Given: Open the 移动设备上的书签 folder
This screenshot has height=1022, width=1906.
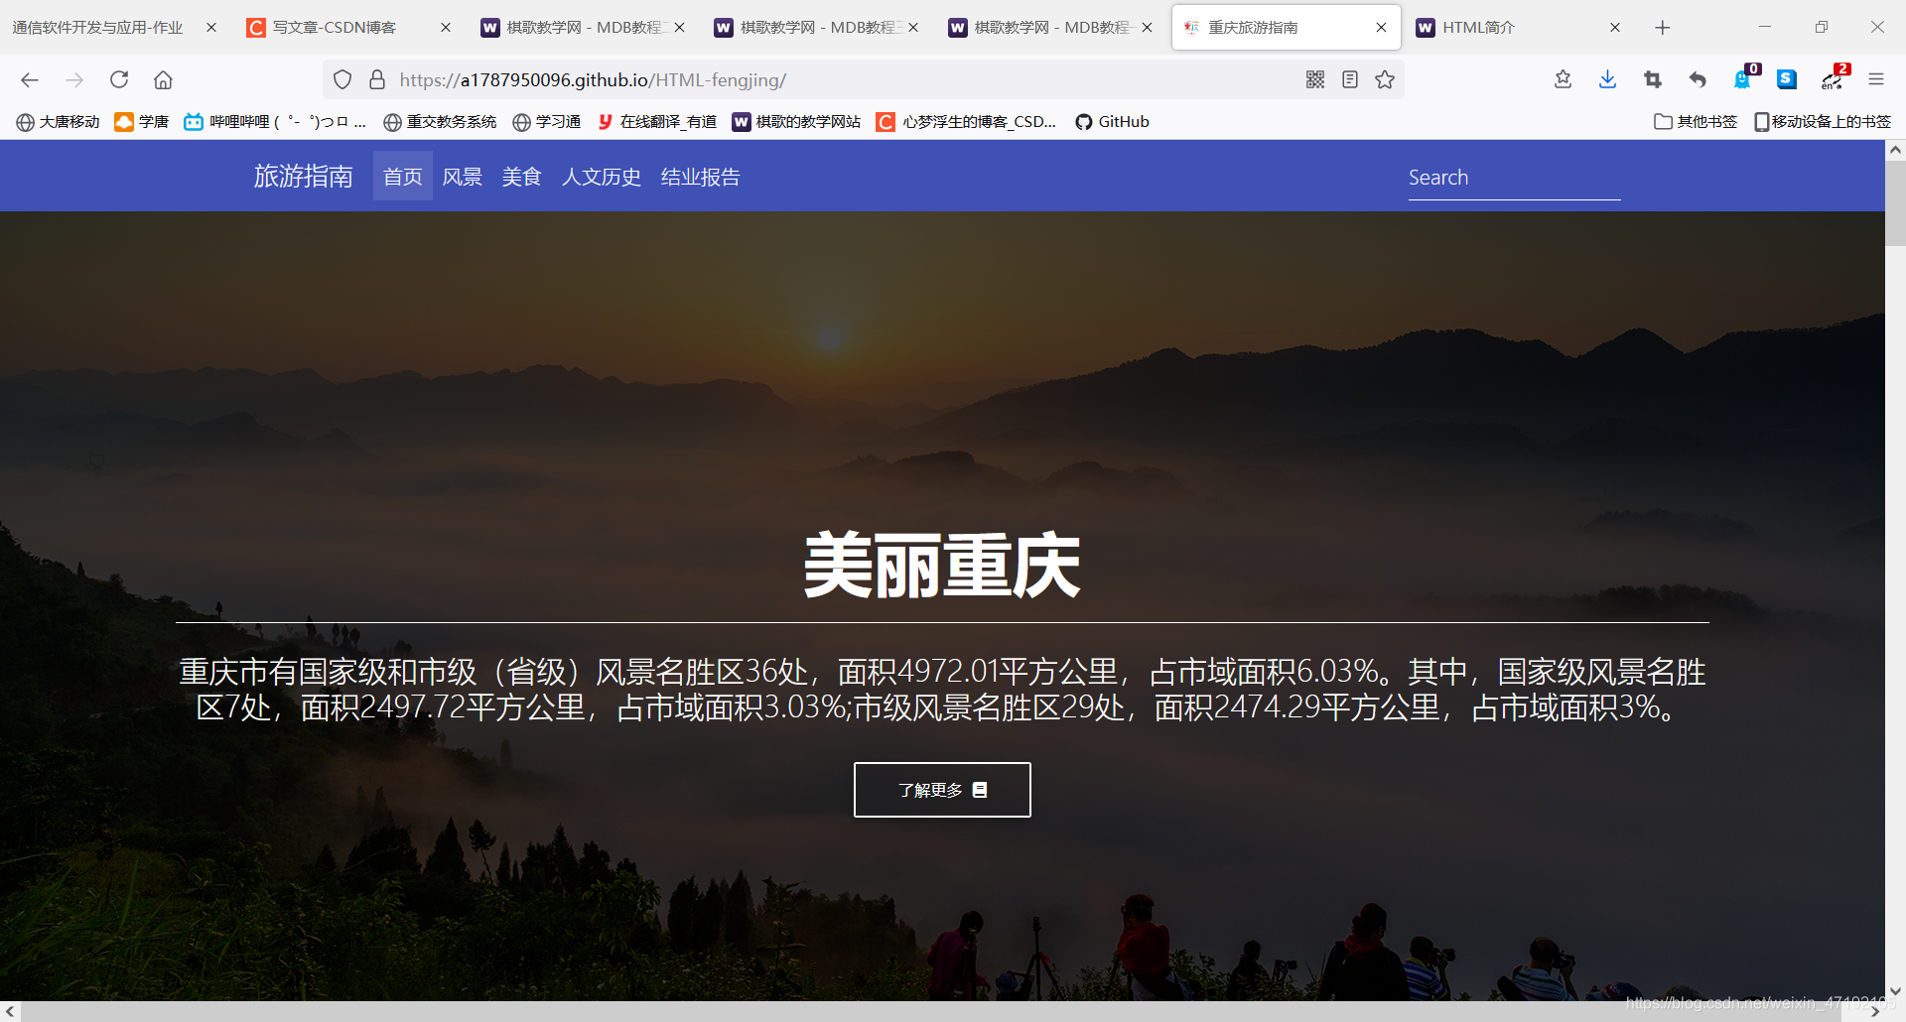Looking at the screenshot, I should (x=1822, y=121).
